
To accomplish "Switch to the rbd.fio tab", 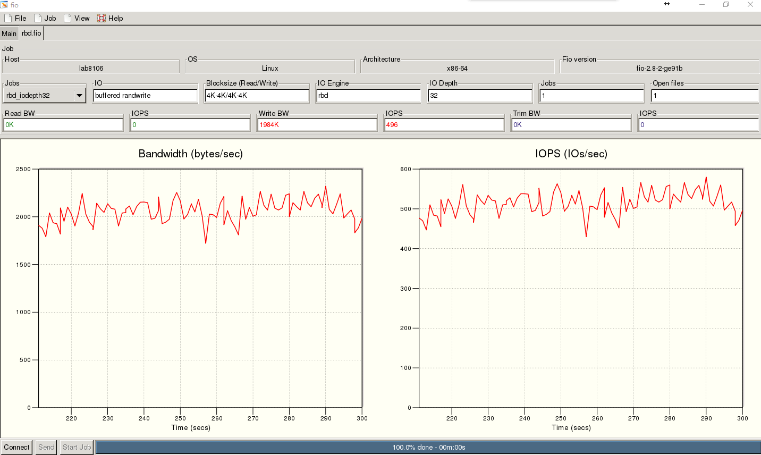I will coord(31,33).
